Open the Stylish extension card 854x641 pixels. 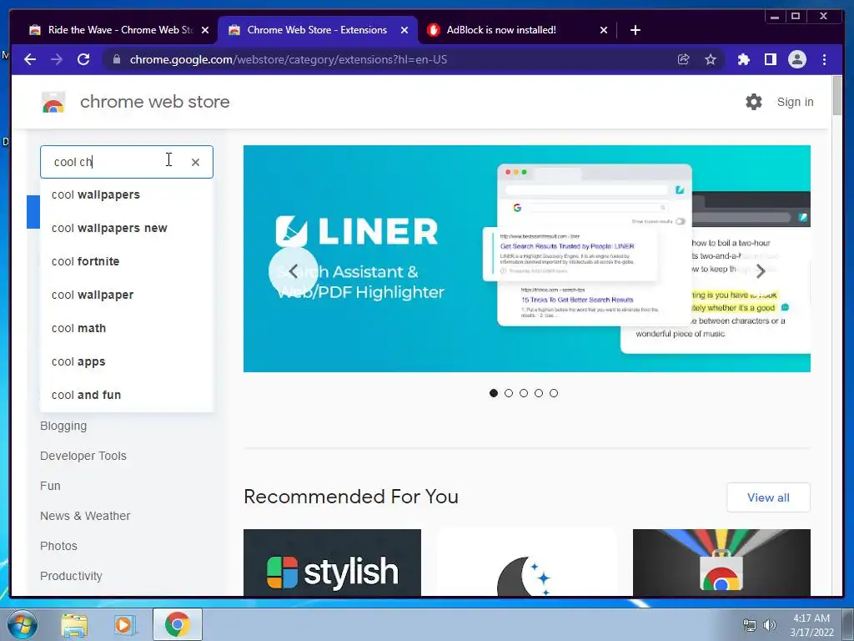click(x=332, y=563)
